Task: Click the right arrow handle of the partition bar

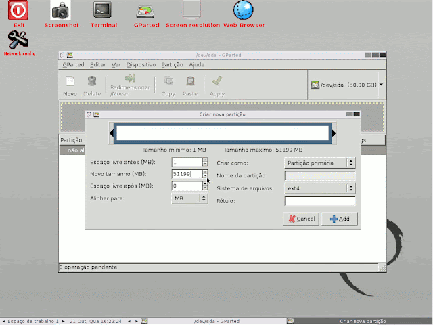Action: (x=334, y=133)
